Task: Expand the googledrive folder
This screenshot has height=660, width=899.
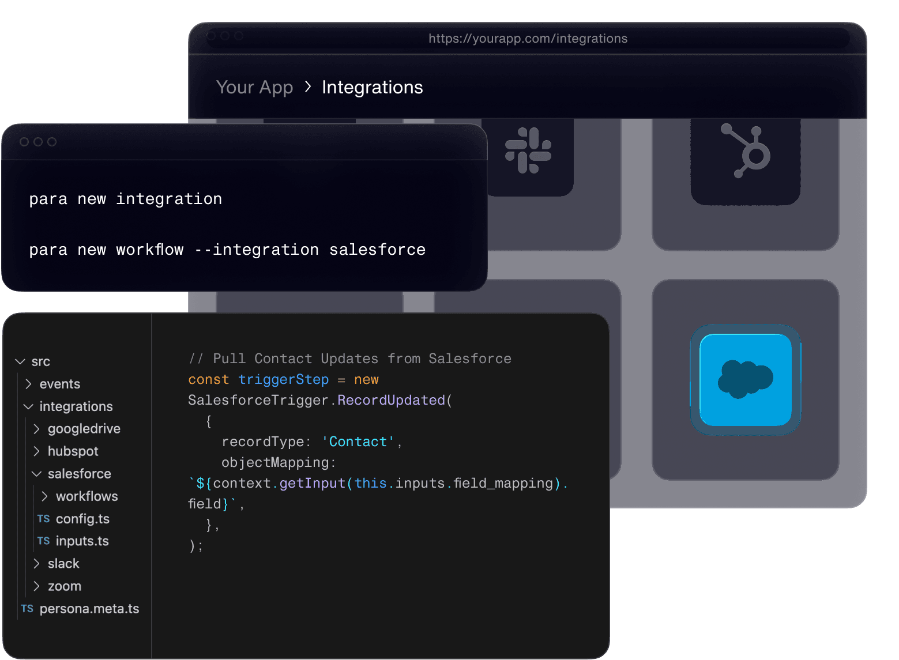Action: (37, 429)
